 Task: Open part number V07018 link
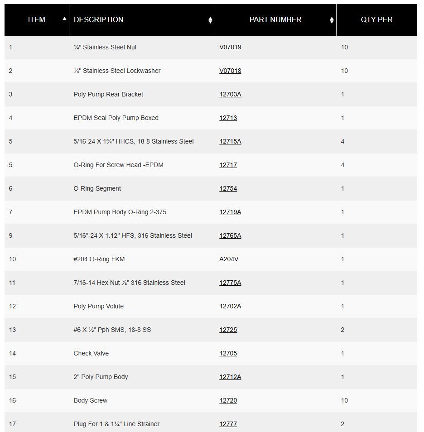click(x=230, y=71)
